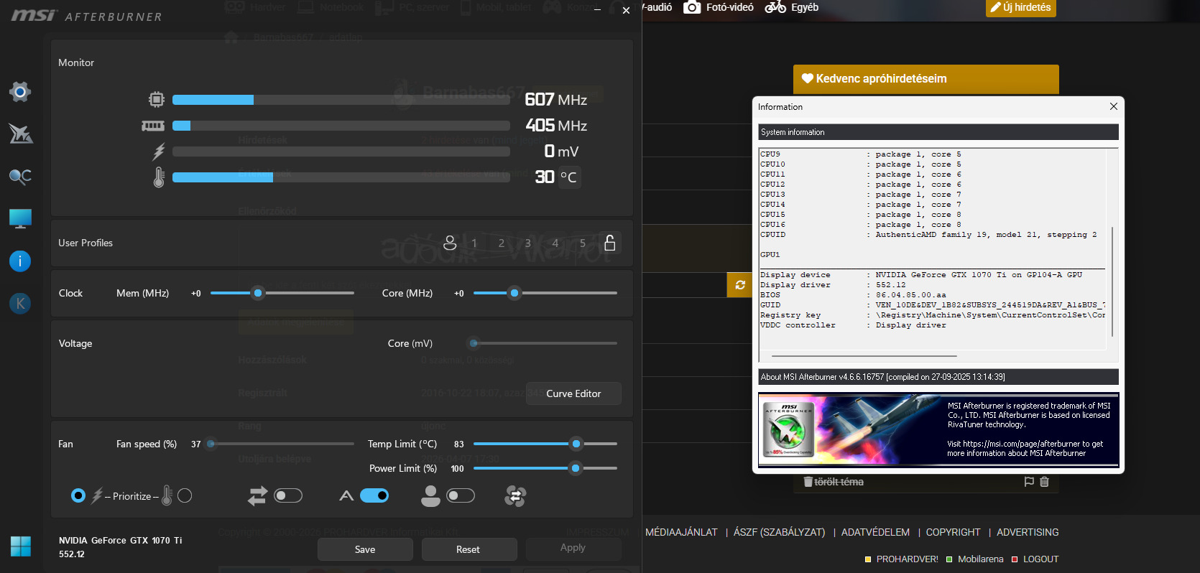Click the fan sync arrows icon
Viewport: 1200px width, 573px height.
coord(257,495)
